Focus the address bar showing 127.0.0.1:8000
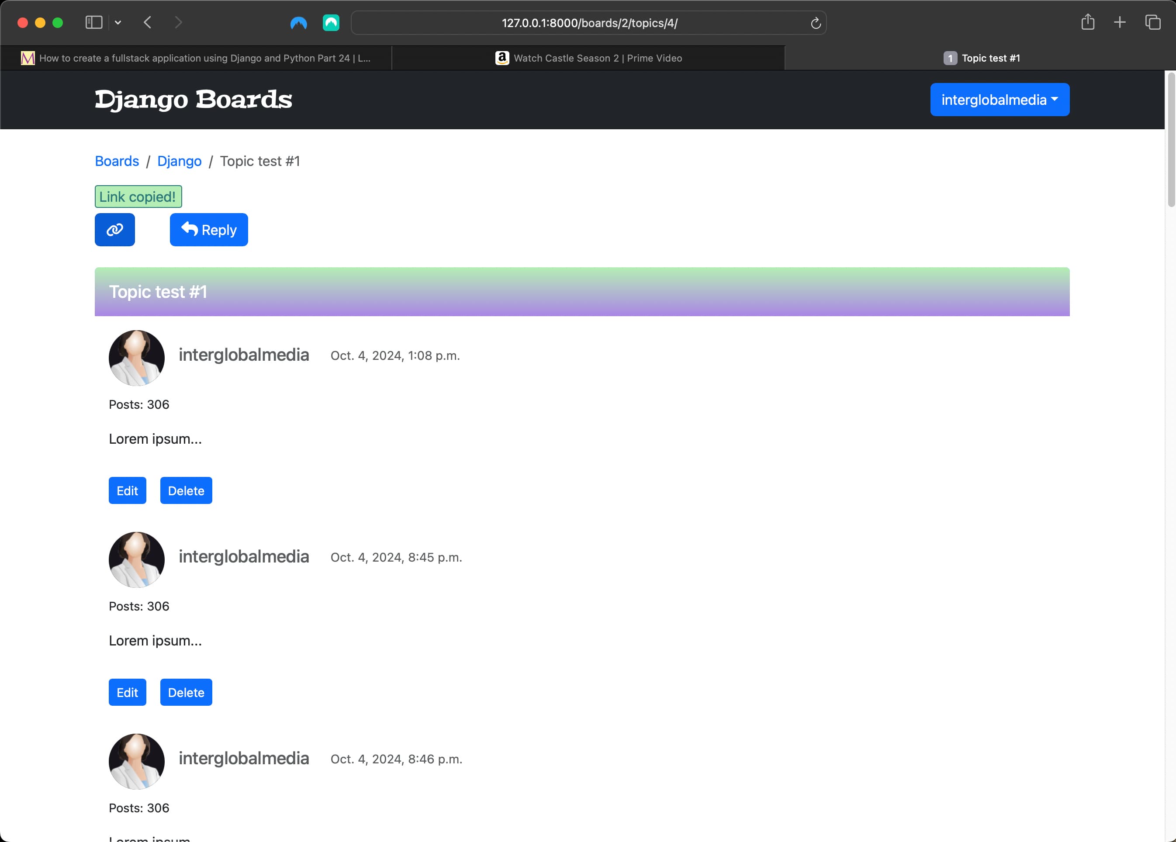The width and height of the screenshot is (1176, 842). pyautogui.click(x=588, y=23)
